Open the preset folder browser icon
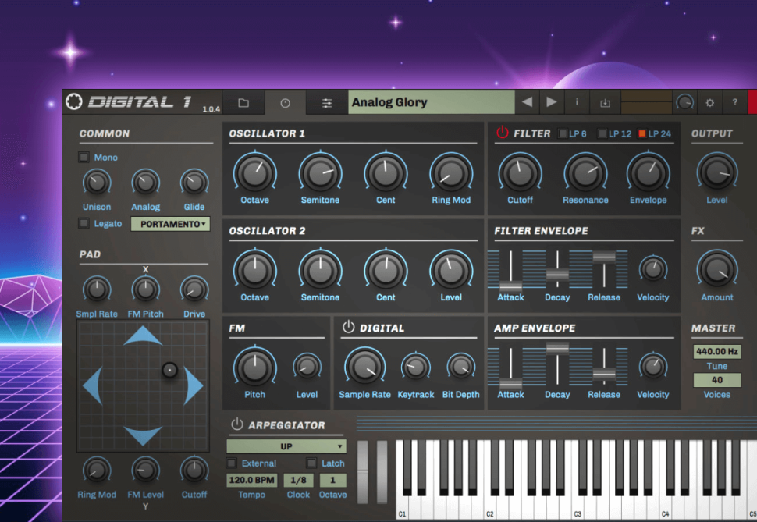Image resolution: width=757 pixels, height=522 pixels. click(x=243, y=102)
